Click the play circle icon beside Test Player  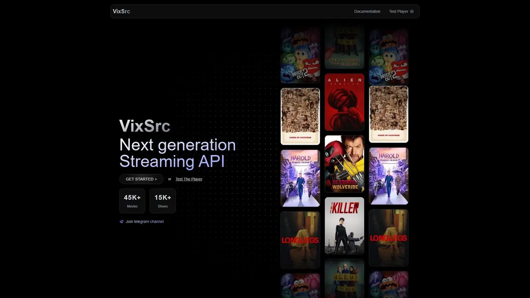411,12
